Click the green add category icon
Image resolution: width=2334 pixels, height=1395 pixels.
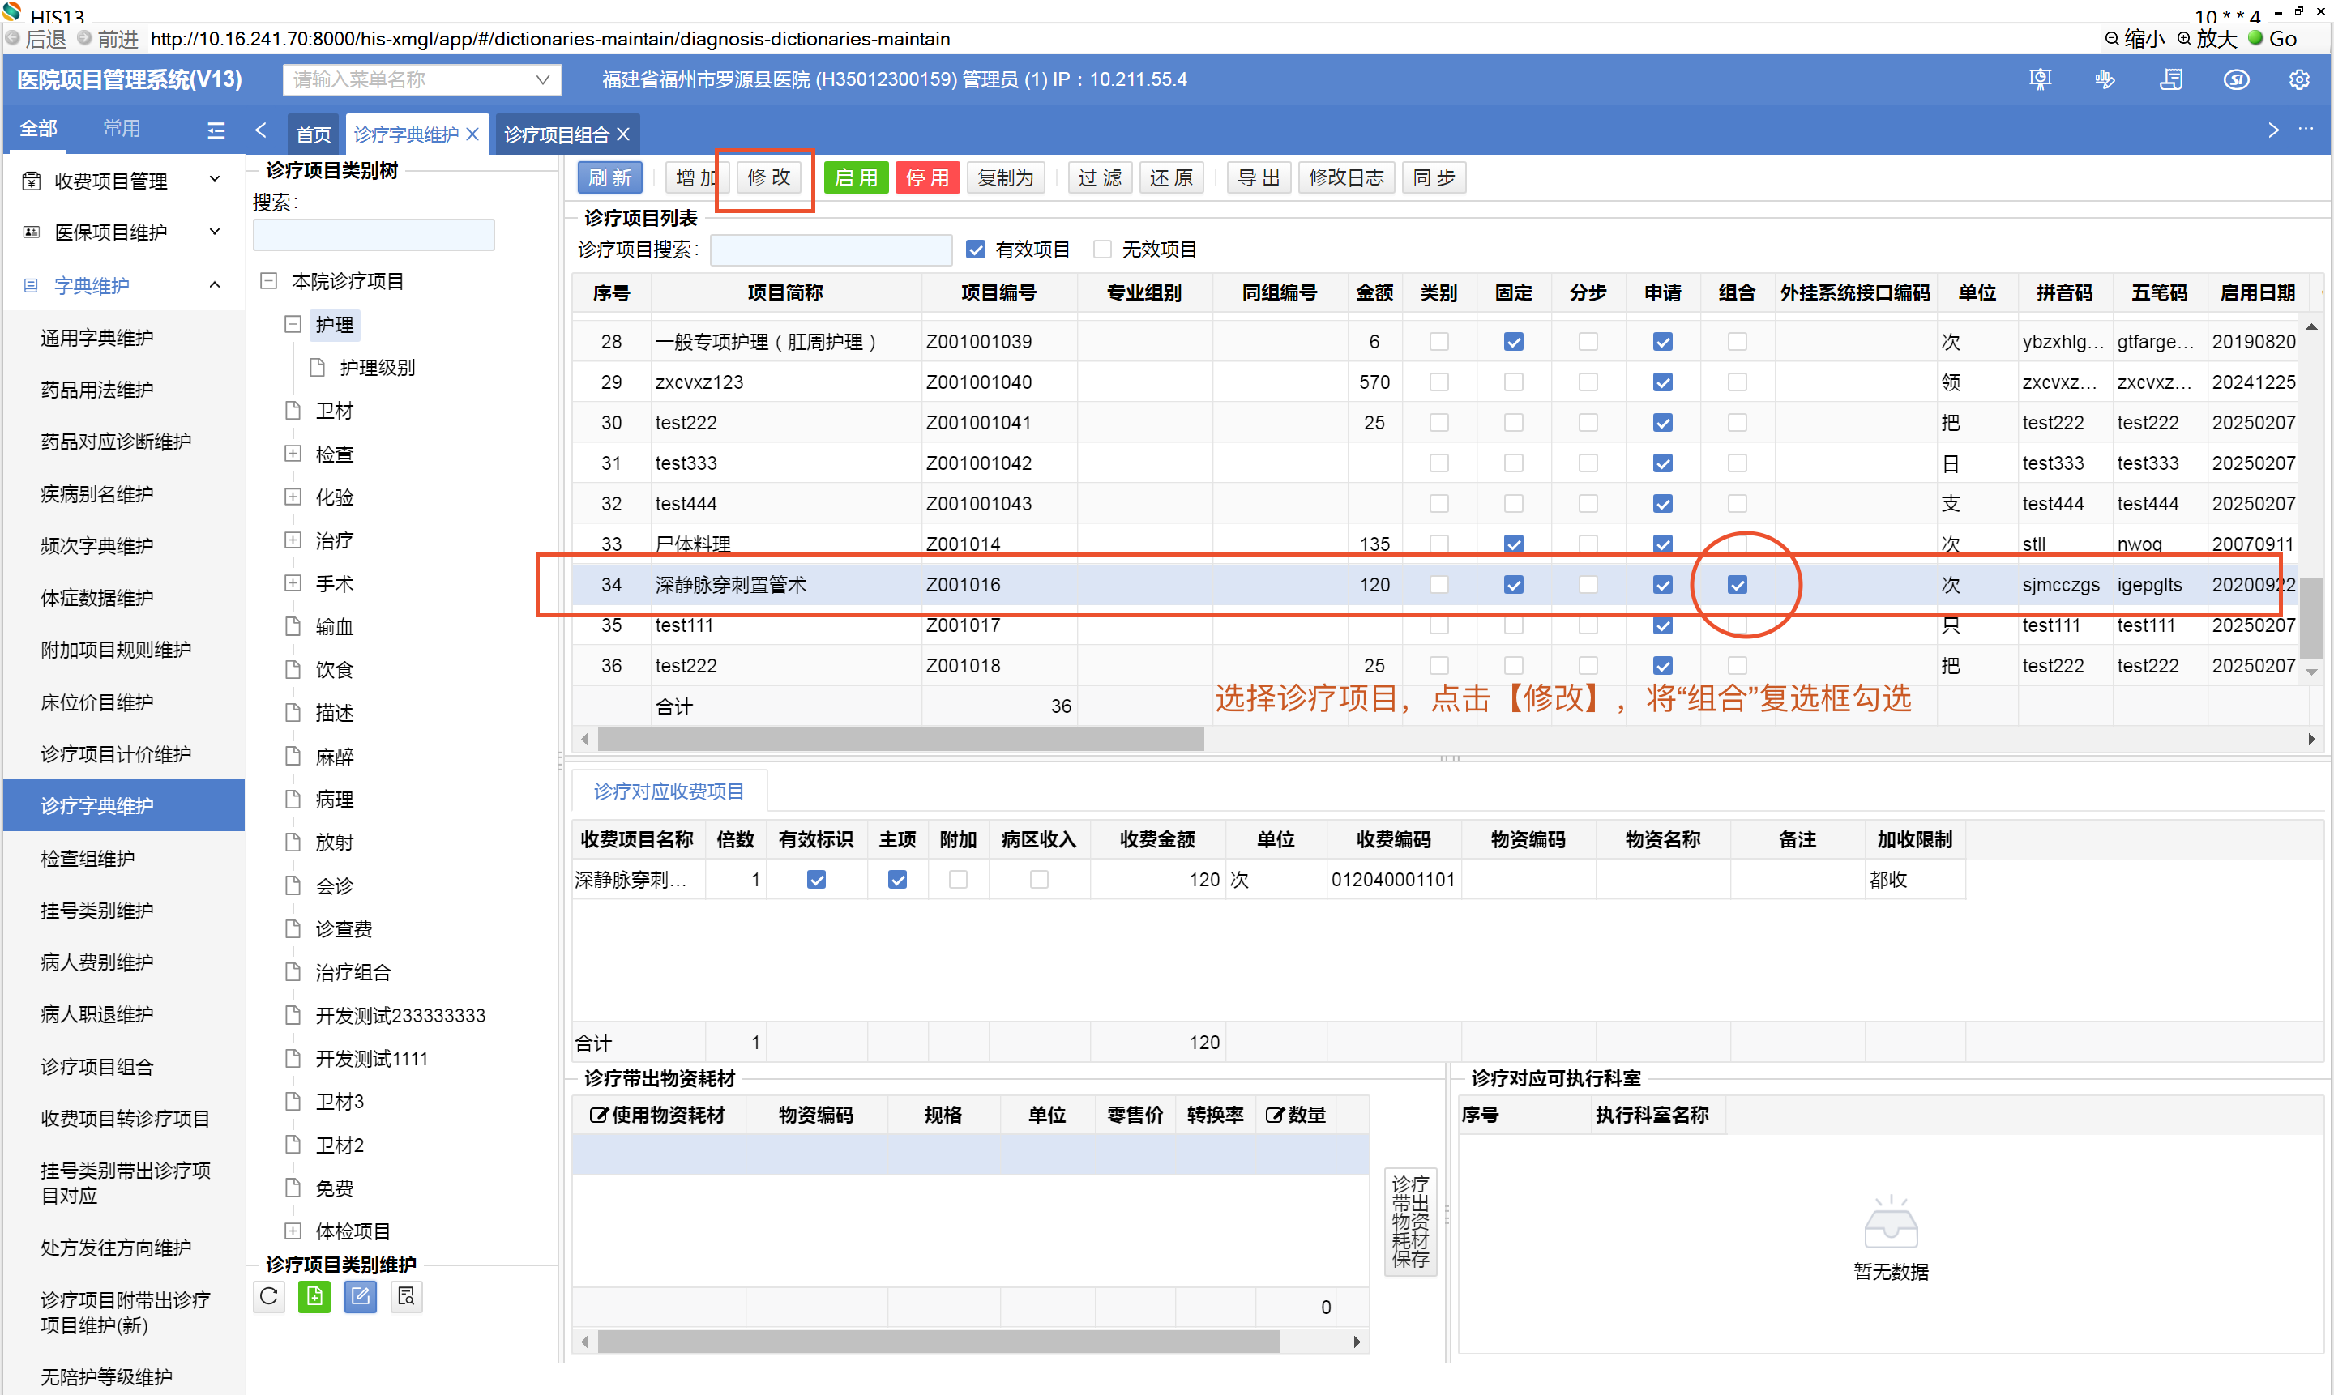click(314, 1296)
